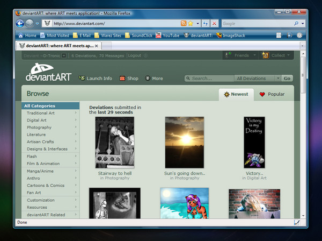This screenshot has width=322, height=241.
Task: Open the ImageShack bookmark
Action: coord(231,36)
